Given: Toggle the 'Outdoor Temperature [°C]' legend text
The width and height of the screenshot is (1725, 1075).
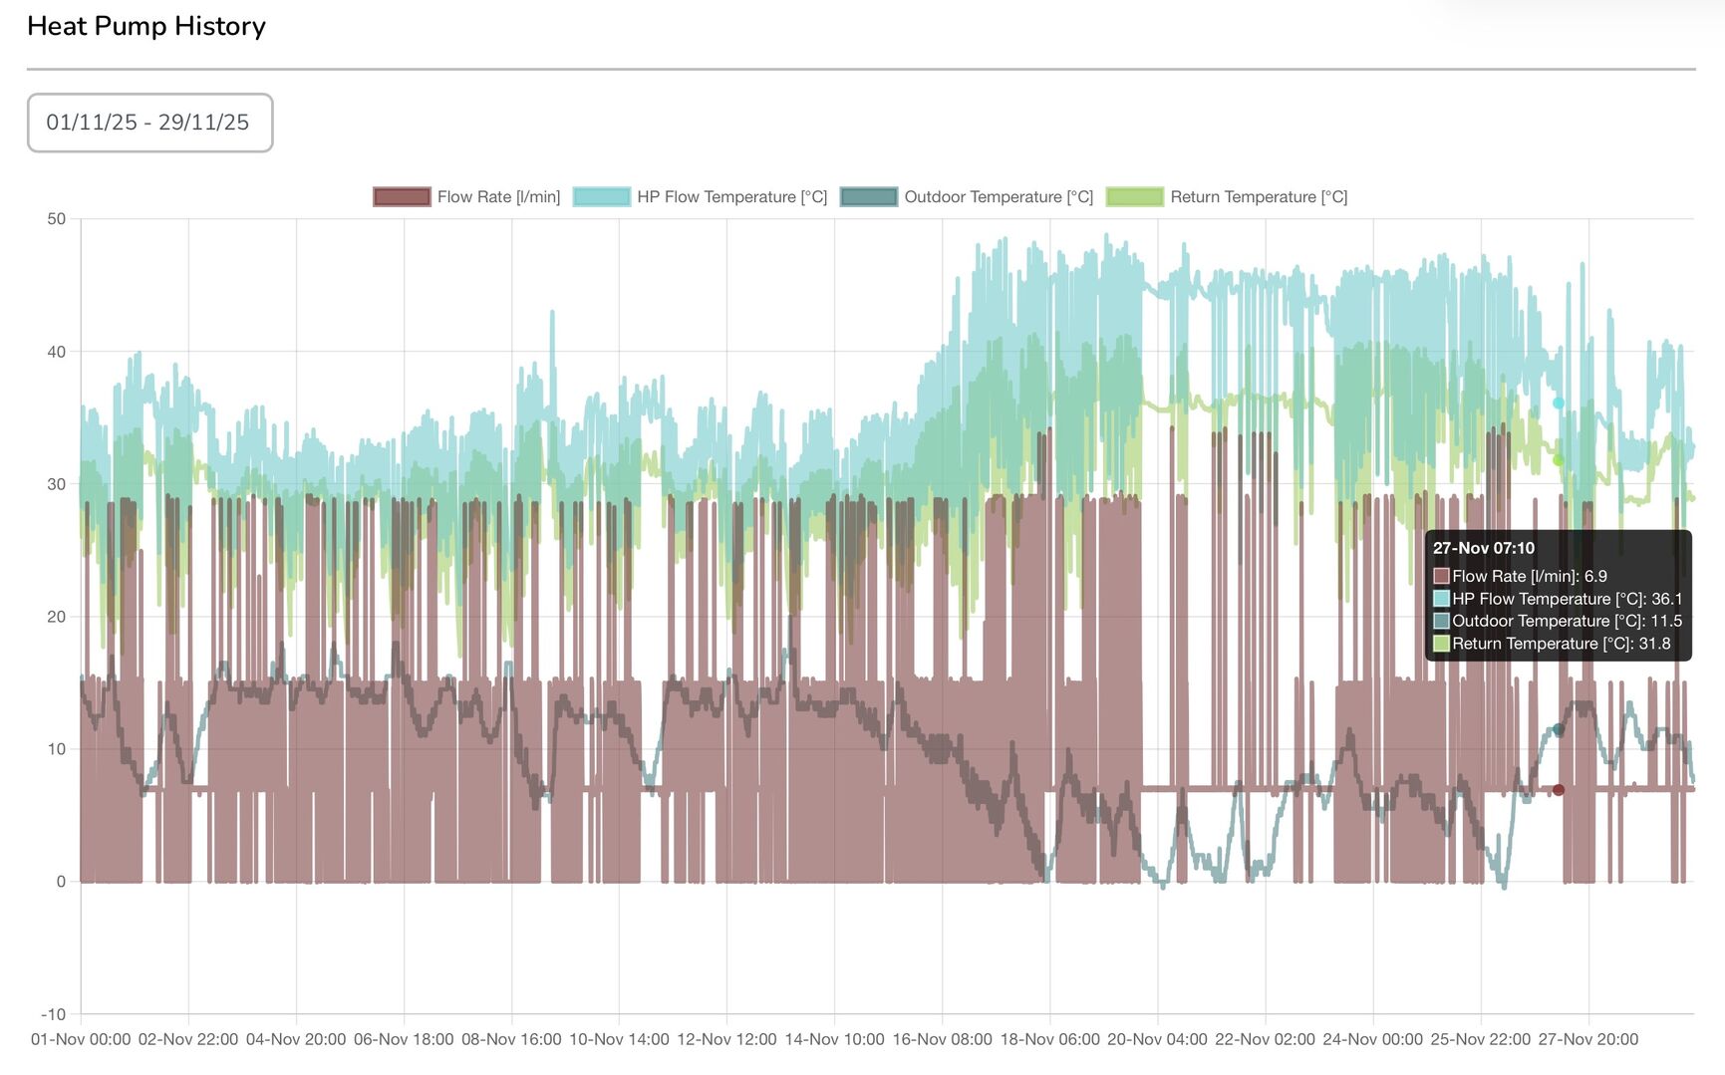Looking at the screenshot, I should 999,197.
